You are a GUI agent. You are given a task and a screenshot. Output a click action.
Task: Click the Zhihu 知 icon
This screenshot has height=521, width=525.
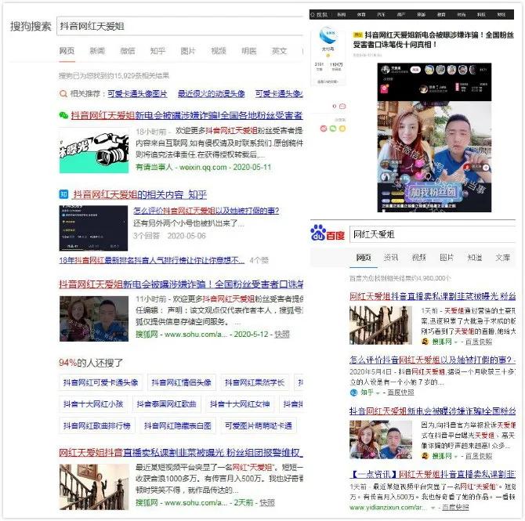tap(63, 194)
